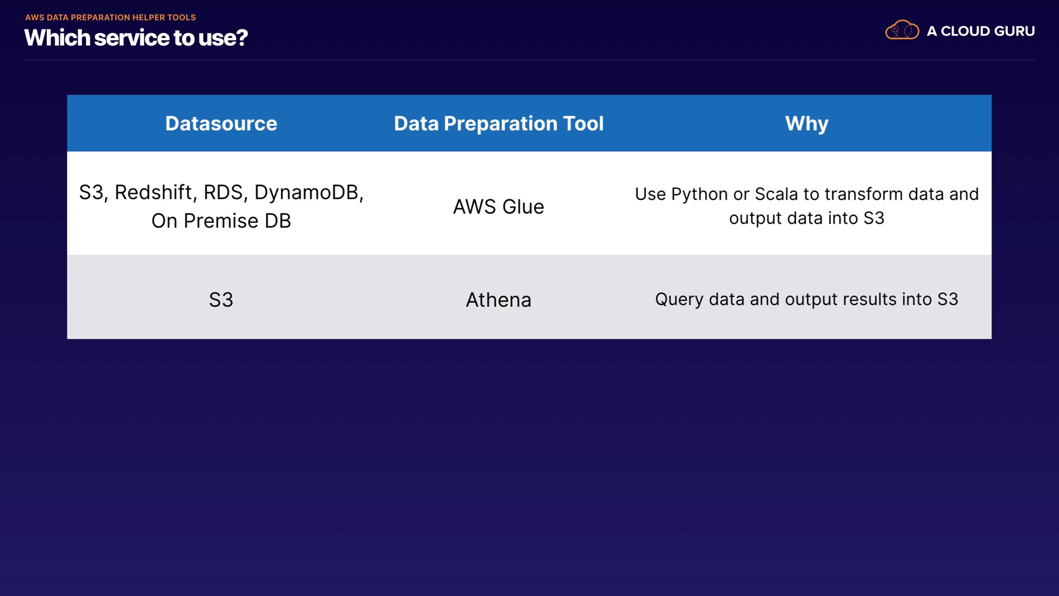1059x596 pixels.
Task: Click the word 'DynamoDB' in the first row
Action: coord(307,193)
